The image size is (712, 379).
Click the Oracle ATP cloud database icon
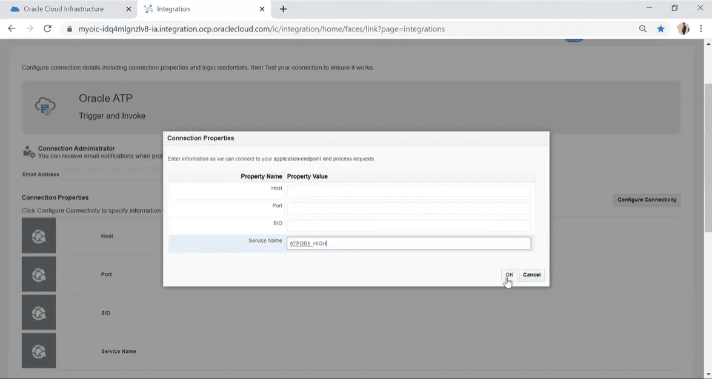click(45, 106)
